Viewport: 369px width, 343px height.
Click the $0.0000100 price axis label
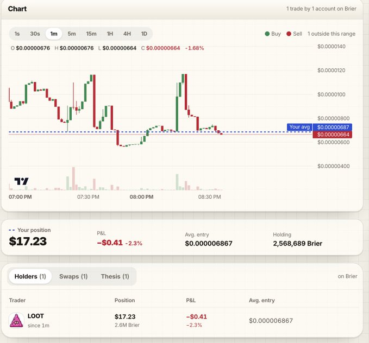332,94
